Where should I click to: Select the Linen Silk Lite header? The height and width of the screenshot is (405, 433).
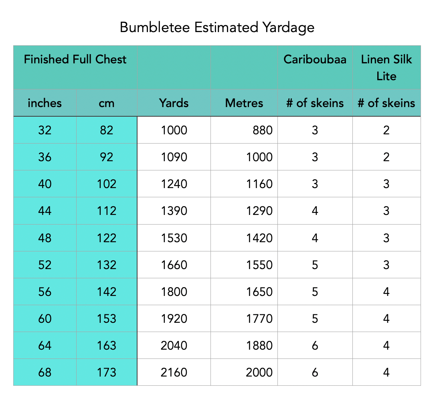pos(386,67)
